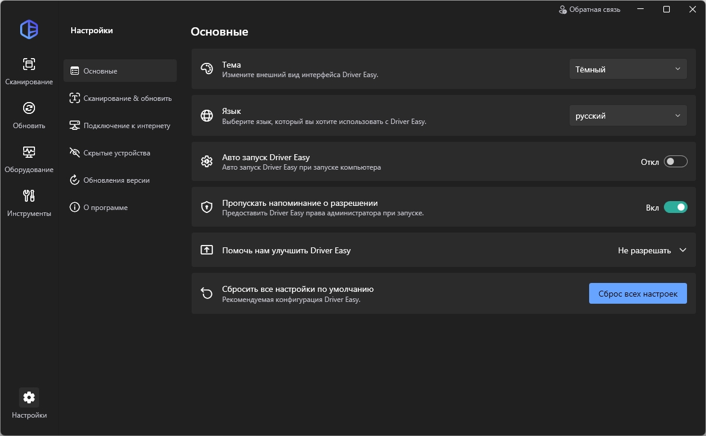The width and height of the screenshot is (706, 436).
Task: Go to Скрытые устройства settings section
Action: [x=116, y=153]
